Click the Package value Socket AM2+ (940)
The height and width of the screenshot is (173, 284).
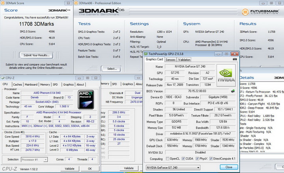[47, 102]
